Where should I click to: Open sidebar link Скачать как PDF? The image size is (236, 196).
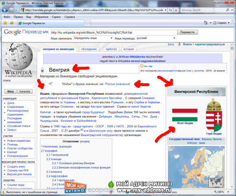point(18,170)
